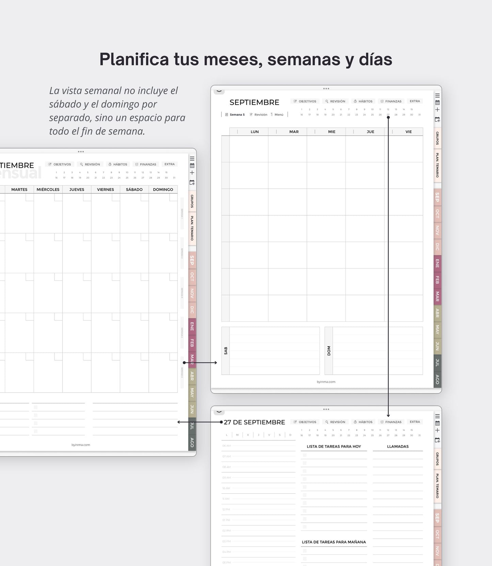Click the Menú link in the weekly planner
The width and height of the screenshot is (492, 566).
[x=277, y=115]
